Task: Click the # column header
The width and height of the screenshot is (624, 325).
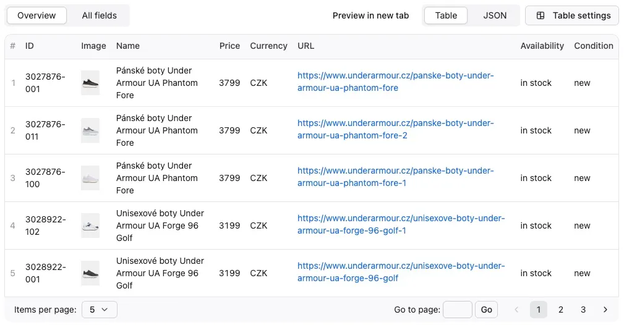Action: click(x=13, y=46)
